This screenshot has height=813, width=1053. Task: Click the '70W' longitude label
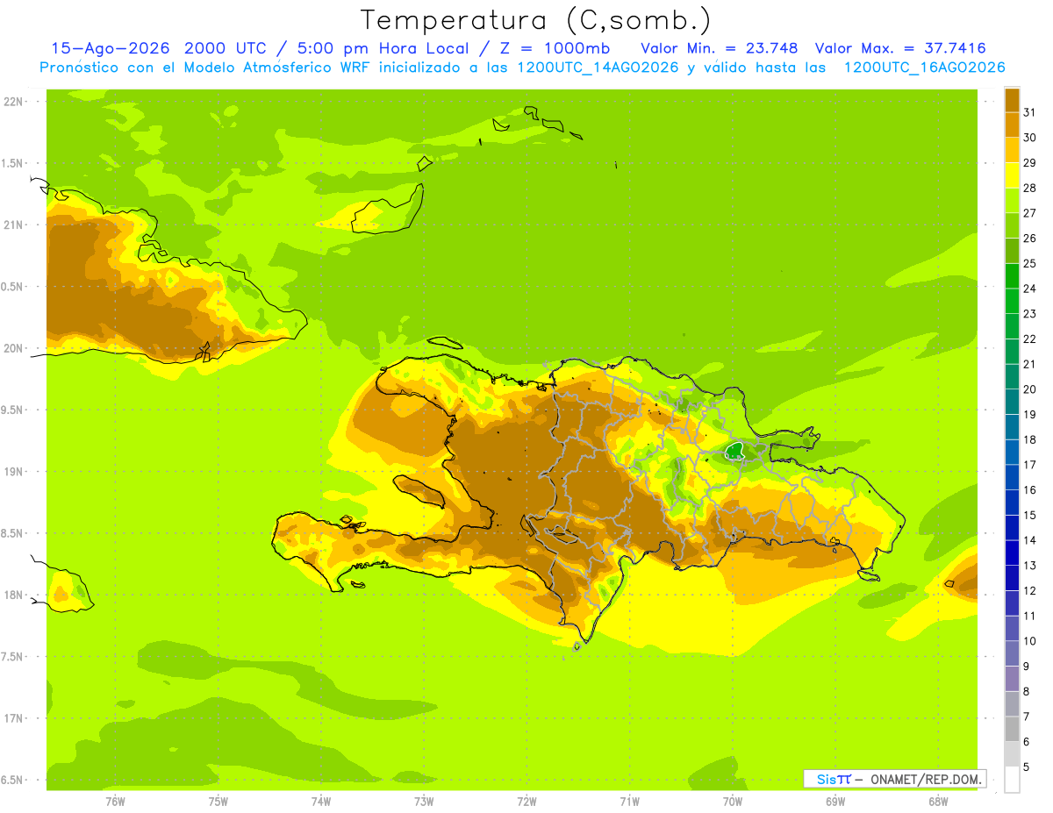pos(732,801)
